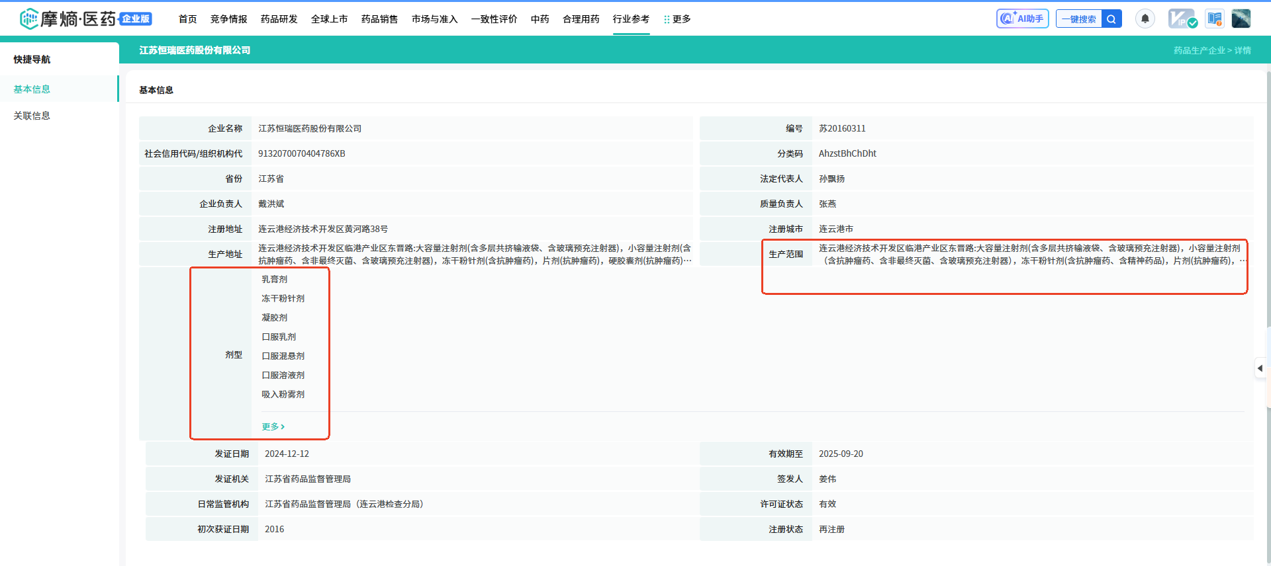The width and height of the screenshot is (1271, 566).
Task: Click the classification code AhzstBhChDht
Action: (x=847, y=153)
